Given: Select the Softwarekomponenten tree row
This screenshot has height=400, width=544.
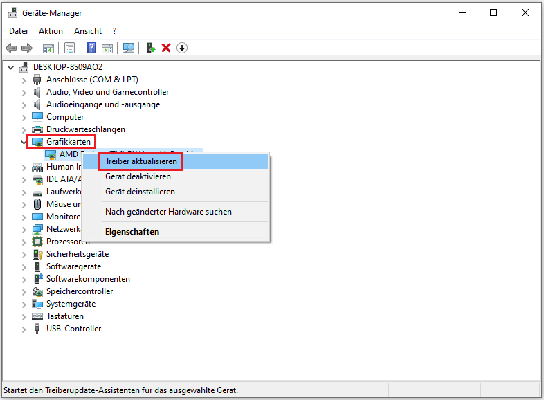Looking at the screenshot, I should 88,279.
